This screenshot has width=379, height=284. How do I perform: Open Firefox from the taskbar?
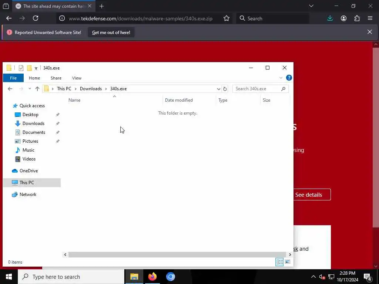tap(152, 277)
